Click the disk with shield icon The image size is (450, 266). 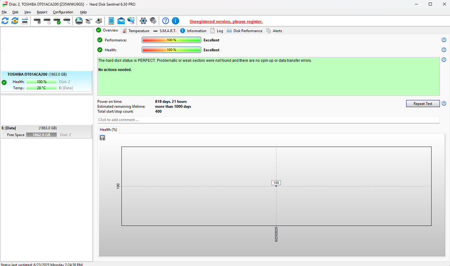click(x=37, y=21)
